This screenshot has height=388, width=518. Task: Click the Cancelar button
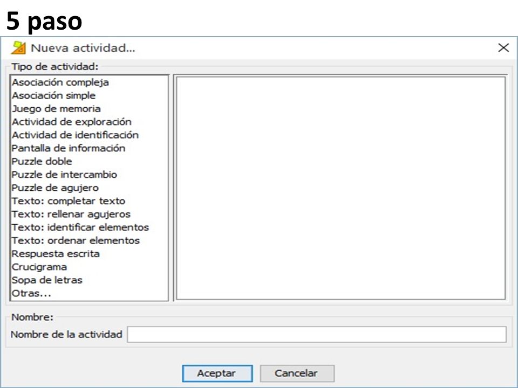click(297, 373)
